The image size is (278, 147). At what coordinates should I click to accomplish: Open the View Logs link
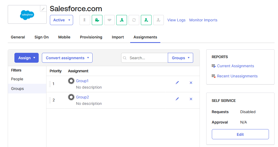176,20
